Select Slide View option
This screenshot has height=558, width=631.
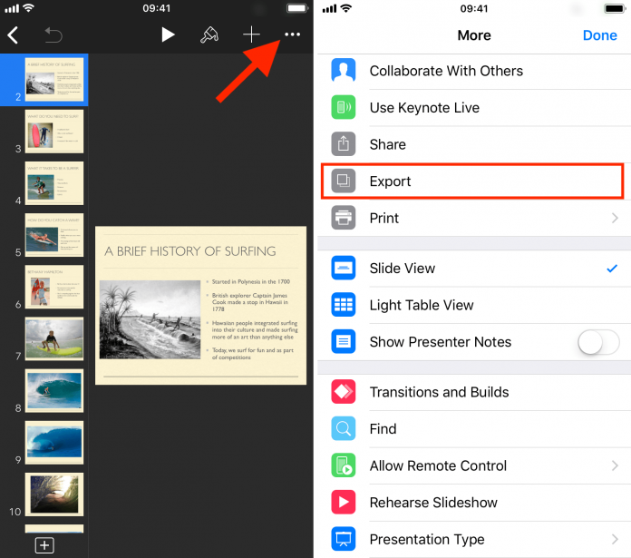(x=402, y=269)
